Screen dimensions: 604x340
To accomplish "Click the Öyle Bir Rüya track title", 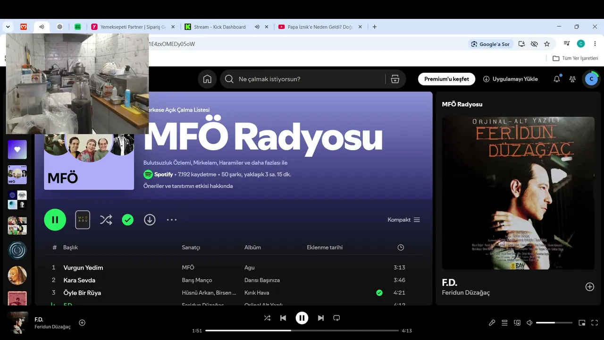I will [82, 293].
